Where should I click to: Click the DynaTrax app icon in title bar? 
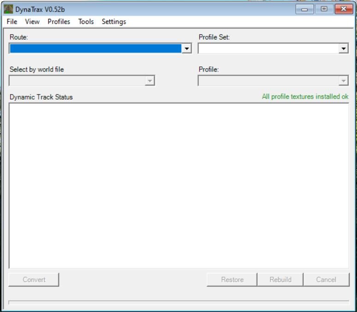(x=8, y=9)
